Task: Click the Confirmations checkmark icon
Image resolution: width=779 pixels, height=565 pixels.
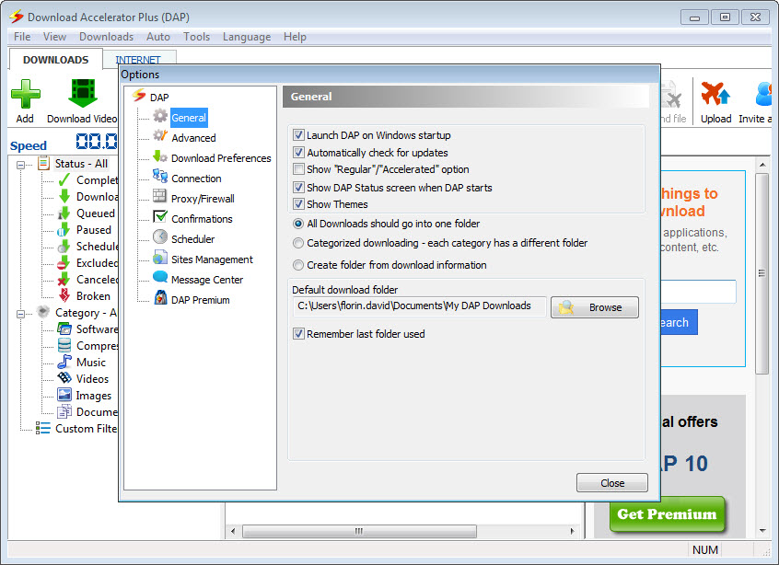Action: tap(160, 216)
